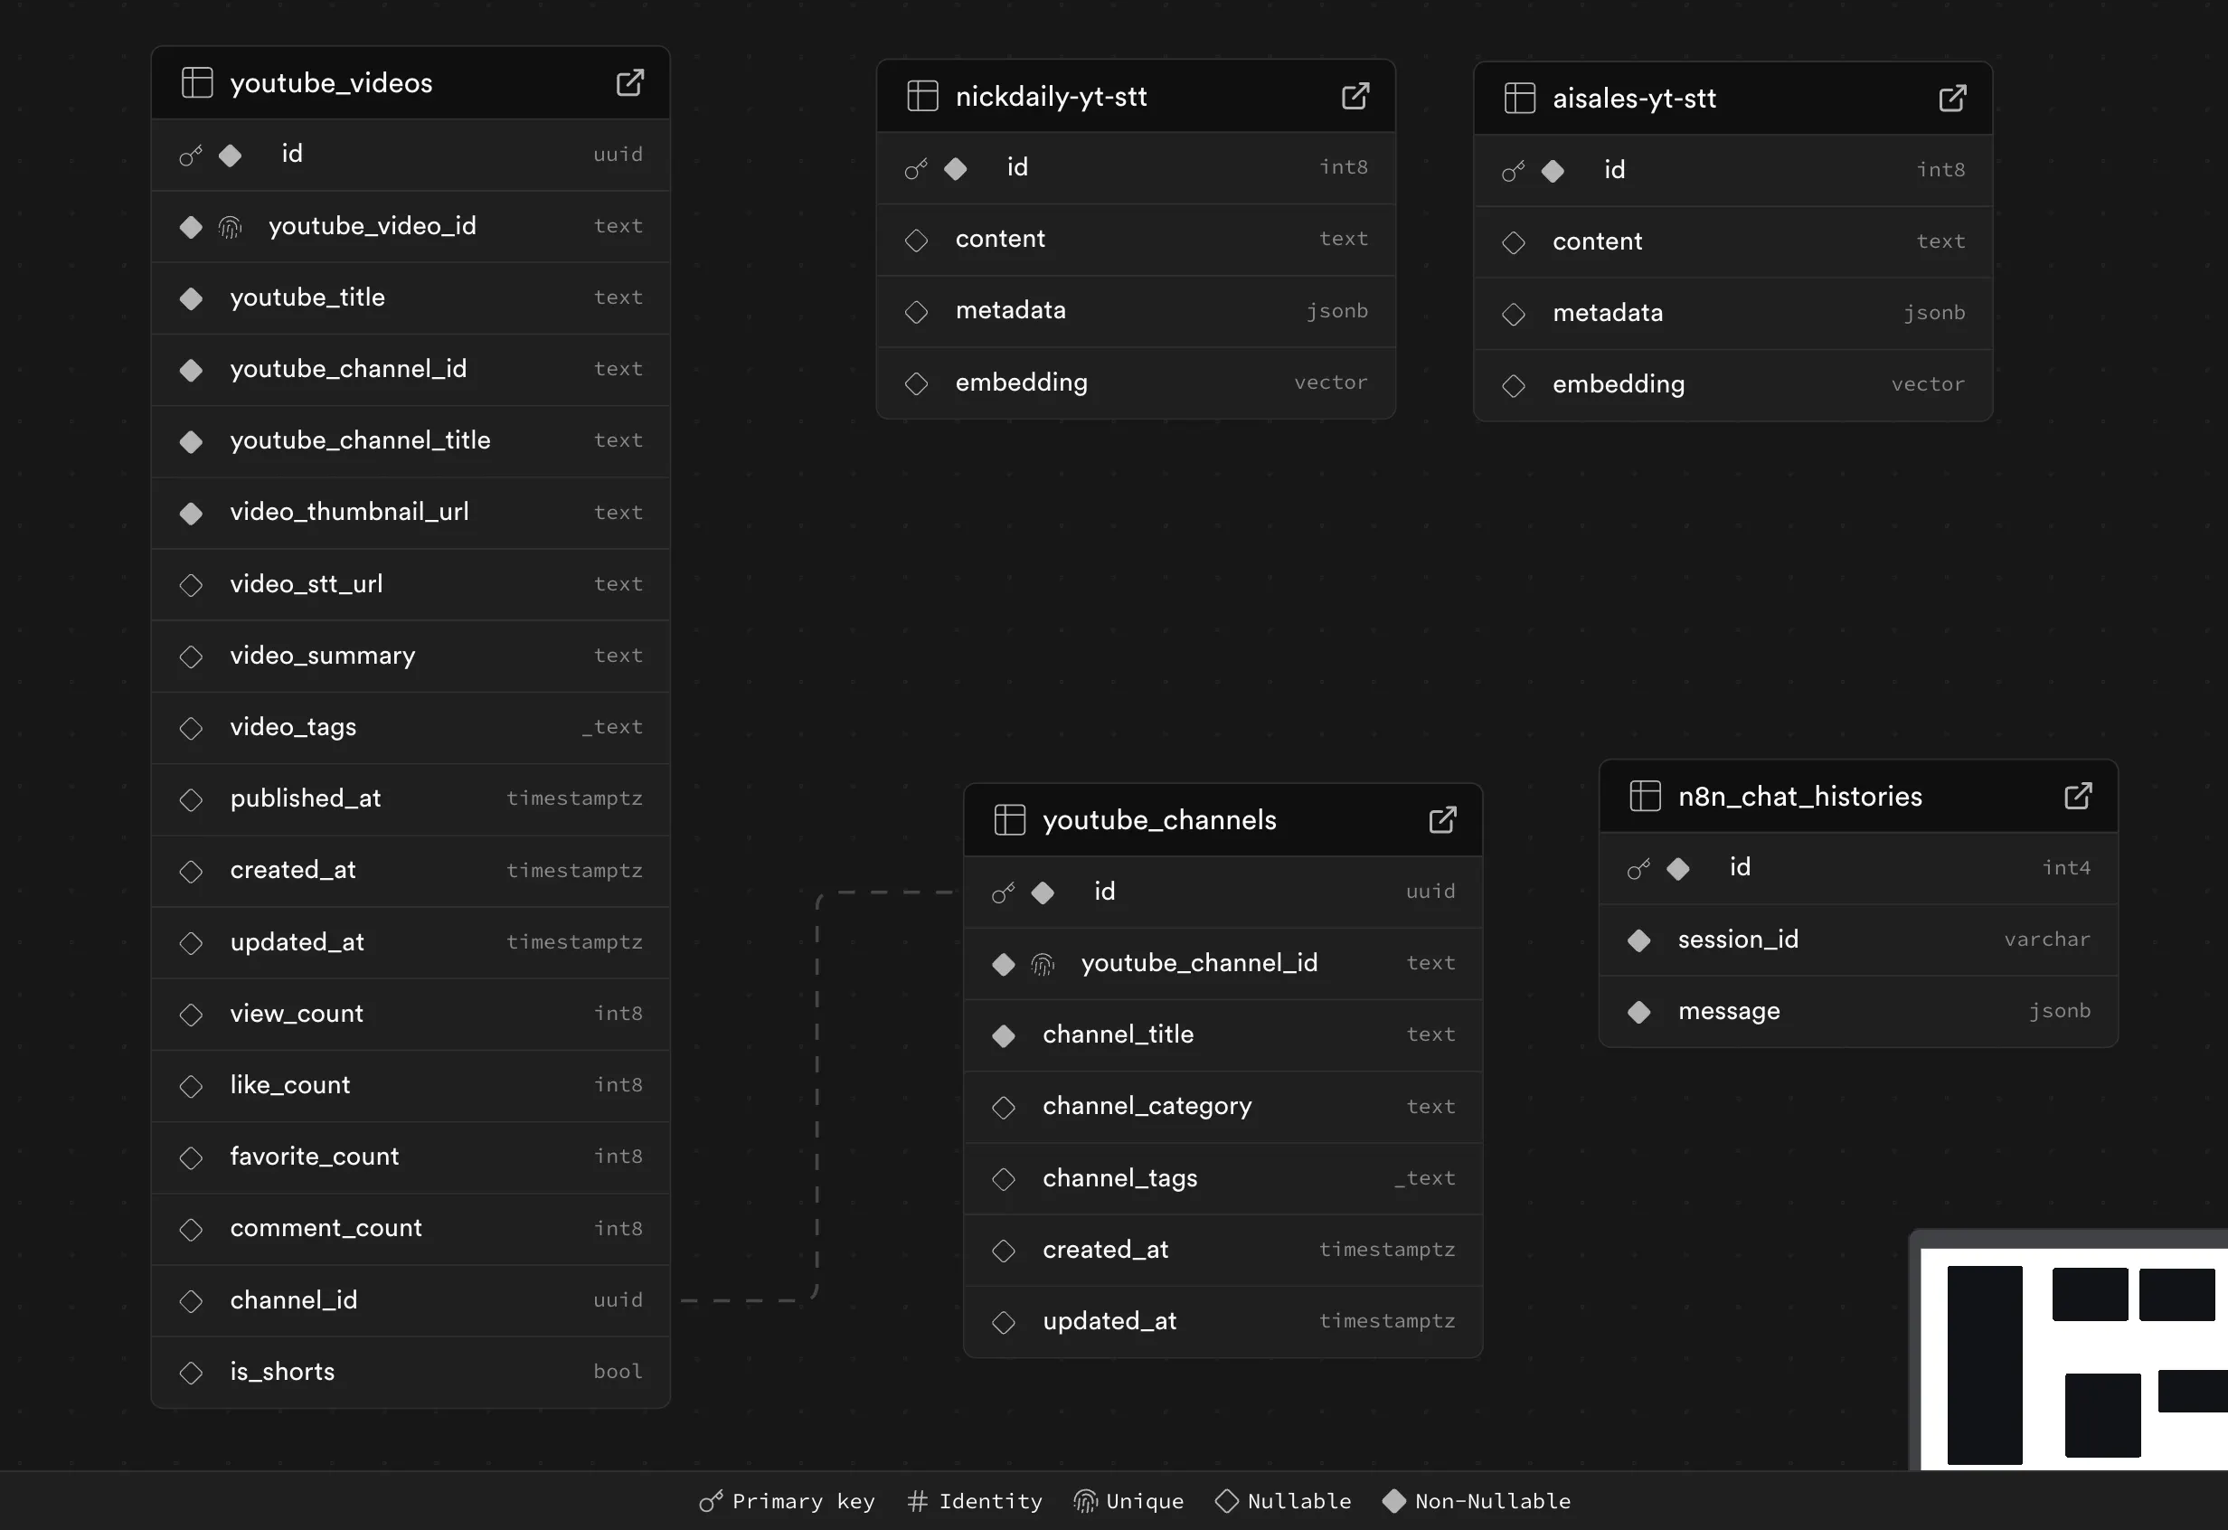Click nullable diamond icon next to is_shorts
The image size is (2228, 1530).
[x=191, y=1373]
